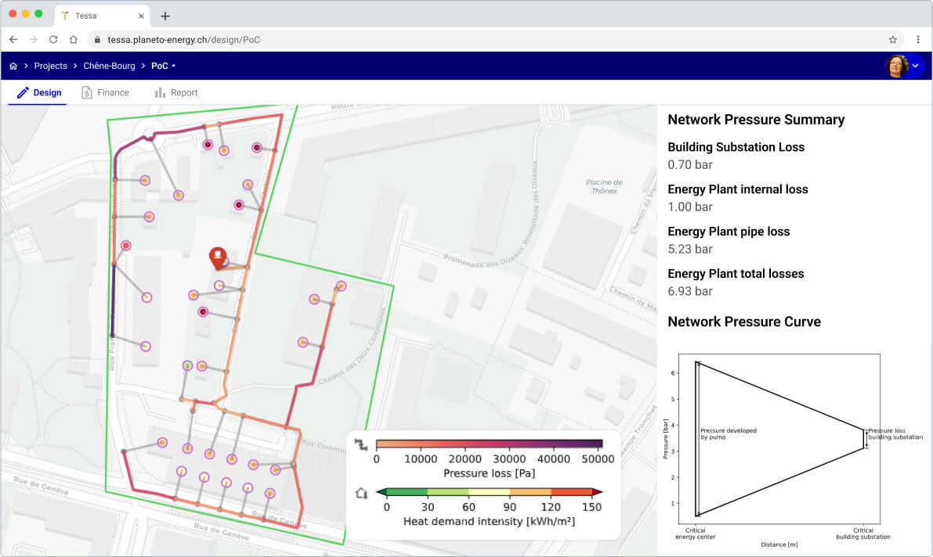Click the building icon beside heat demand legend
Screen dimensions: 933x557
pos(361,493)
